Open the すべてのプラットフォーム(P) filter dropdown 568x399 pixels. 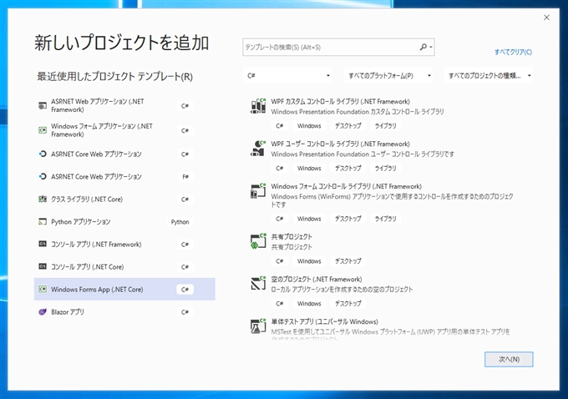point(388,76)
